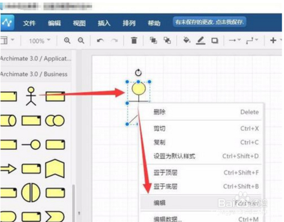Click the zoom out magnifier
284x222 pixels.
pyautogui.click(x=81, y=40)
